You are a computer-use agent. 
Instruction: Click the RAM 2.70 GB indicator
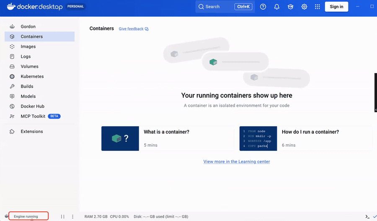(96, 216)
